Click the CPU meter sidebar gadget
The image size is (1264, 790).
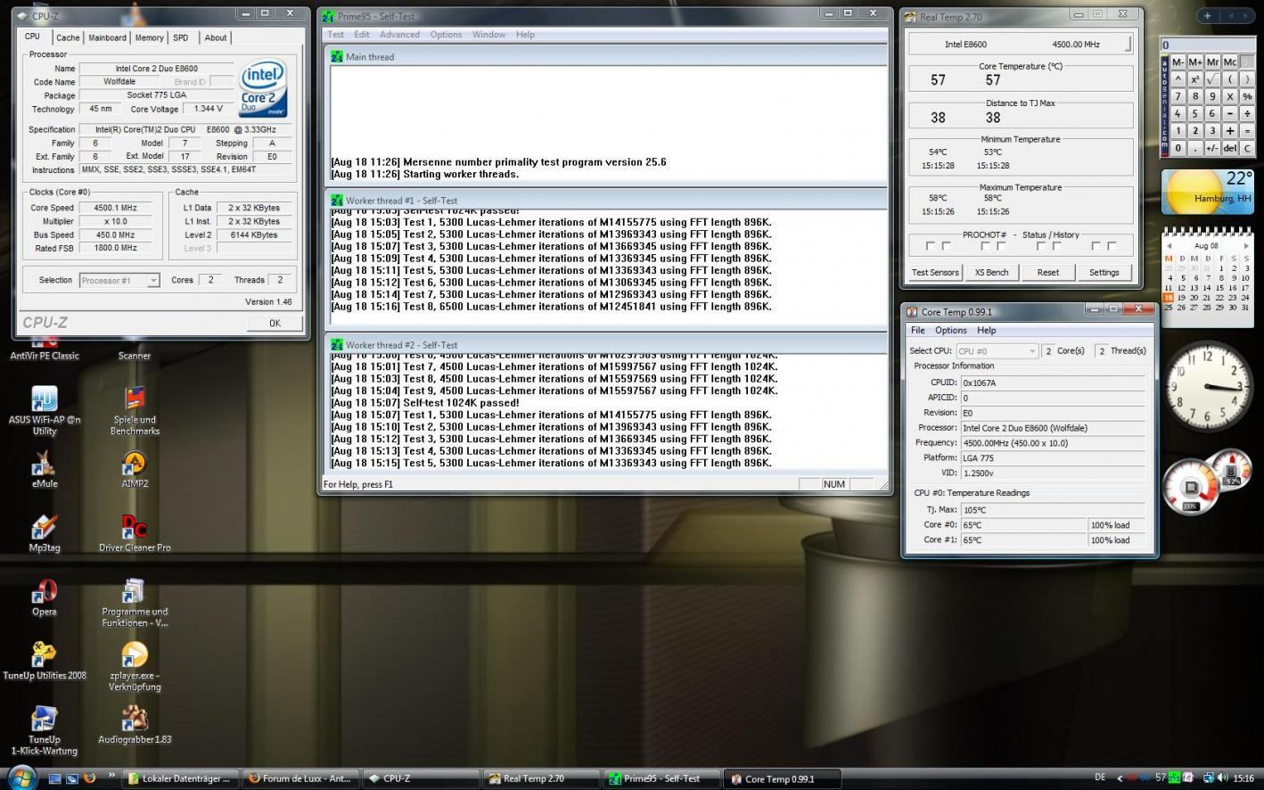pyautogui.click(x=1207, y=483)
